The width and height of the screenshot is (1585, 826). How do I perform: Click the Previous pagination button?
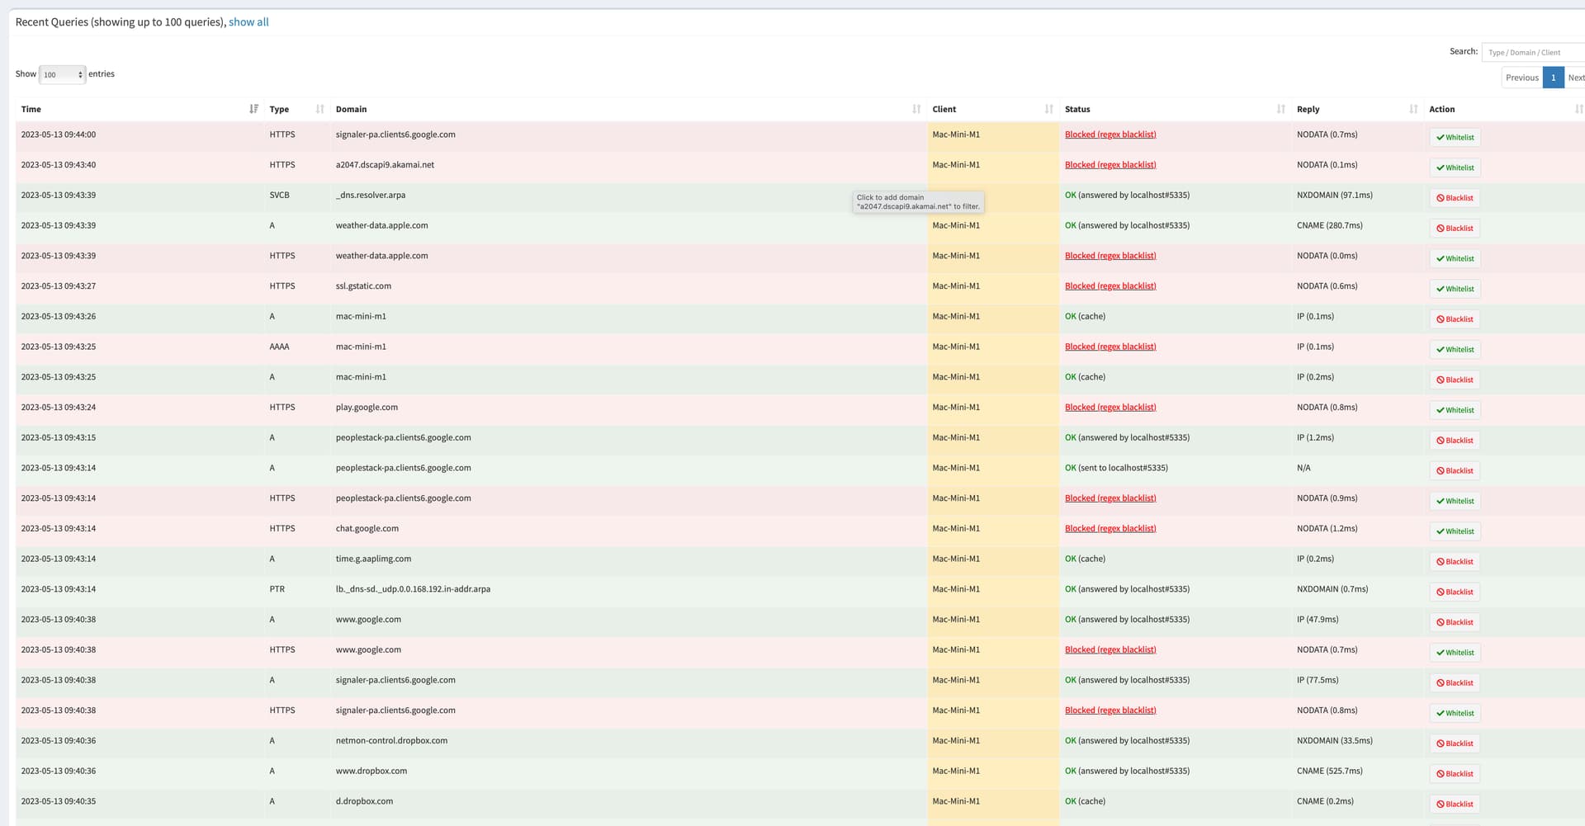1521,77
